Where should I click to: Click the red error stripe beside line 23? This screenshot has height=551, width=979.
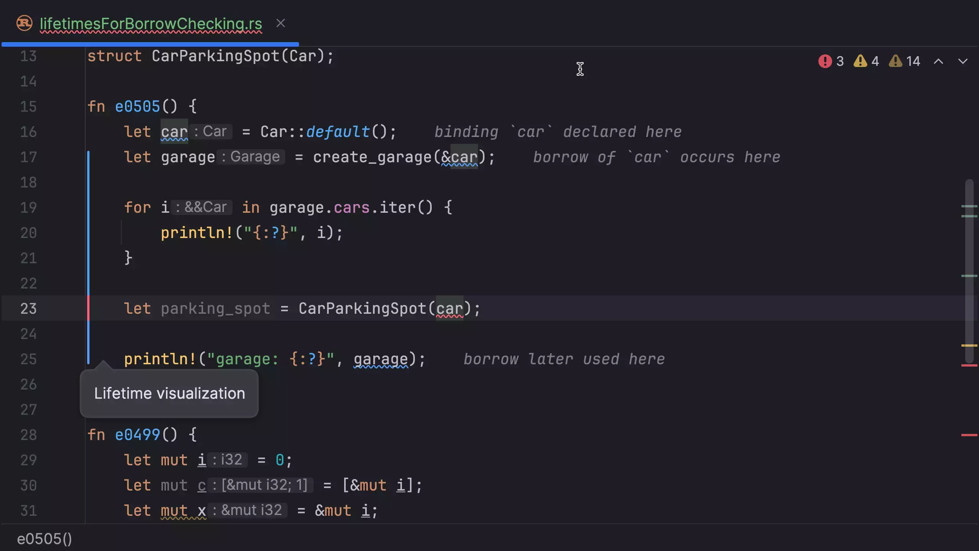89,308
